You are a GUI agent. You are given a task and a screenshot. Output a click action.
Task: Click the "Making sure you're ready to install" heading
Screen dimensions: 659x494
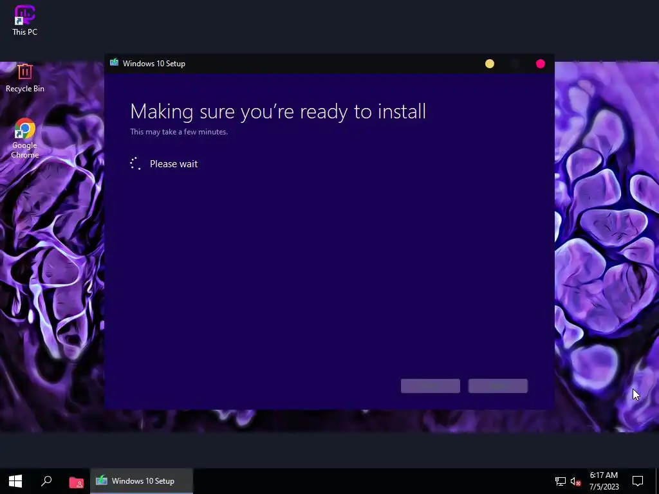click(278, 111)
